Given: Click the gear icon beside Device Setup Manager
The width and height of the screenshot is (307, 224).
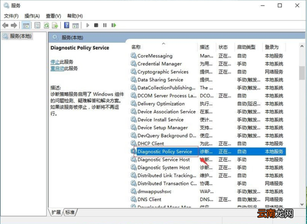Looking at the screenshot, I should 133,128.
